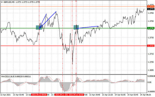Viewport: 155px width, 97px height.
Task: Select the orange 1.3773 price label
Action: coord(151,6)
